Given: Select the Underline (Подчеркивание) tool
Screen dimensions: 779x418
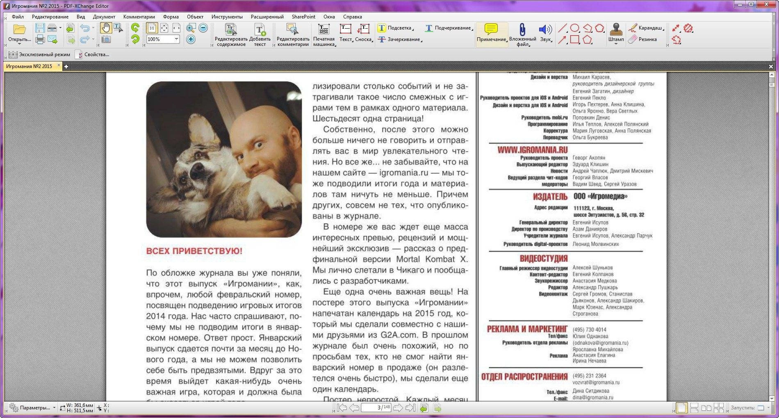Looking at the screenshot, I should 448,28.
